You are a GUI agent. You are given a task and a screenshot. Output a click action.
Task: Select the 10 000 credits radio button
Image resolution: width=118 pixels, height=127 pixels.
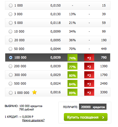point(10,32)
